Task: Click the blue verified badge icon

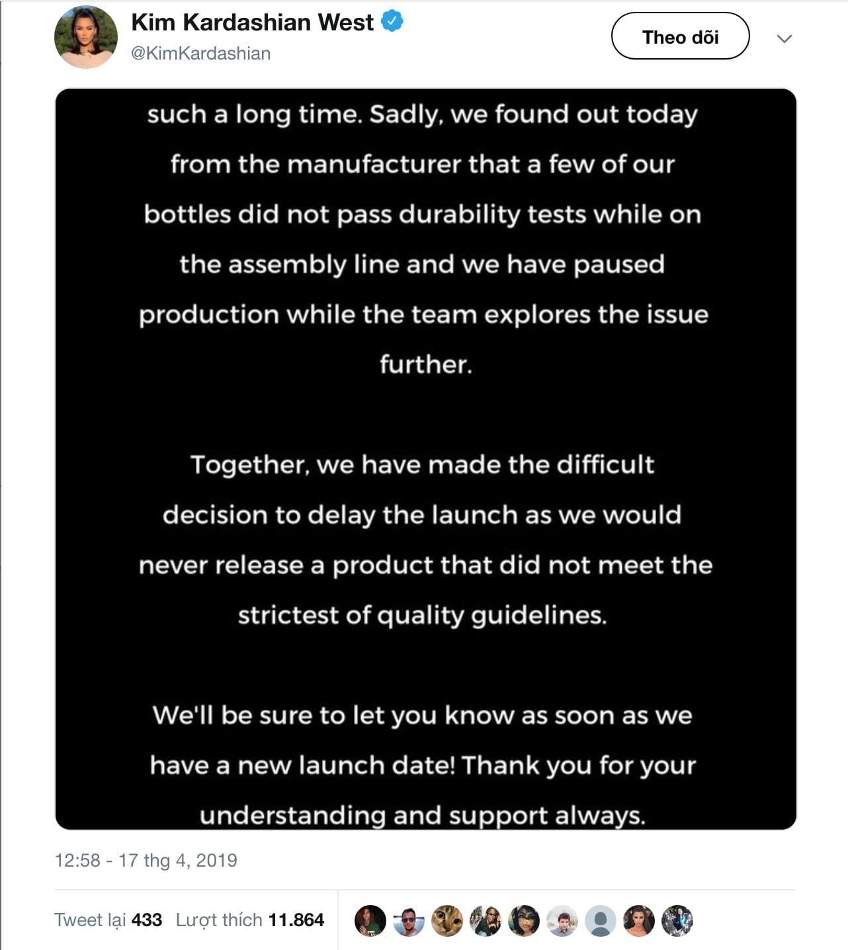Action: [x=393, y=22]
